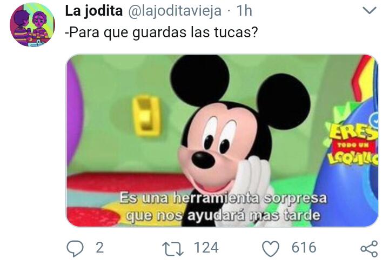Screen dimensions: 389x265
Task: Click the yellow light switch in meme
Action: point(146,116)
